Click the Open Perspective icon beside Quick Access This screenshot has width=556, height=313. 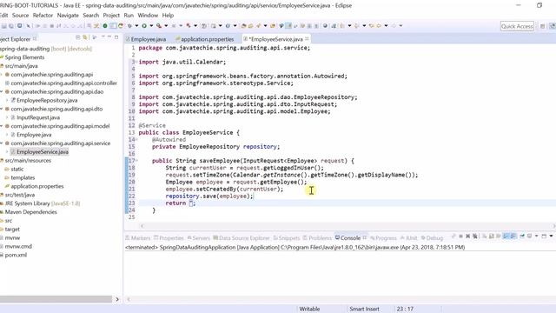542,26
